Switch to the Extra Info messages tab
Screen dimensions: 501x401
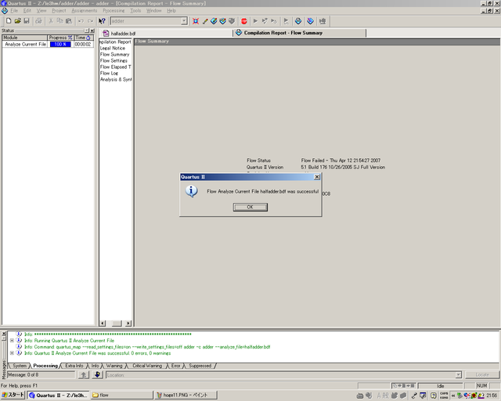(74, 366)
